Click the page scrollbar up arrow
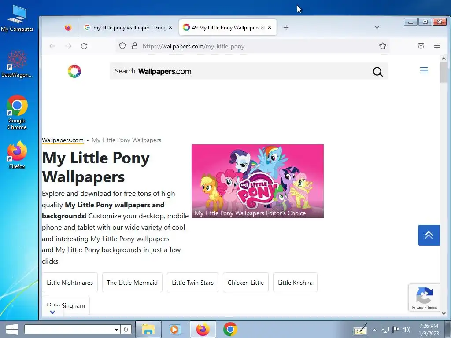This screenshot has width=451, height=338. [444, 59]
